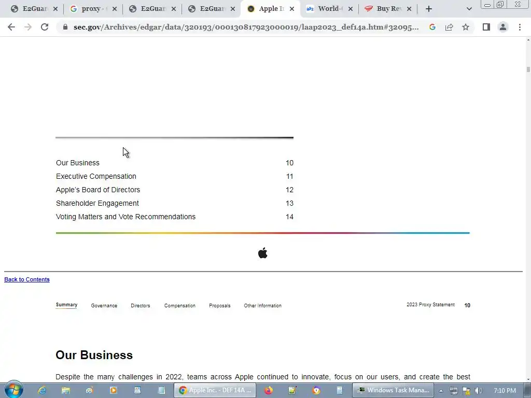Show hidden system tray icons

(441, 391)
